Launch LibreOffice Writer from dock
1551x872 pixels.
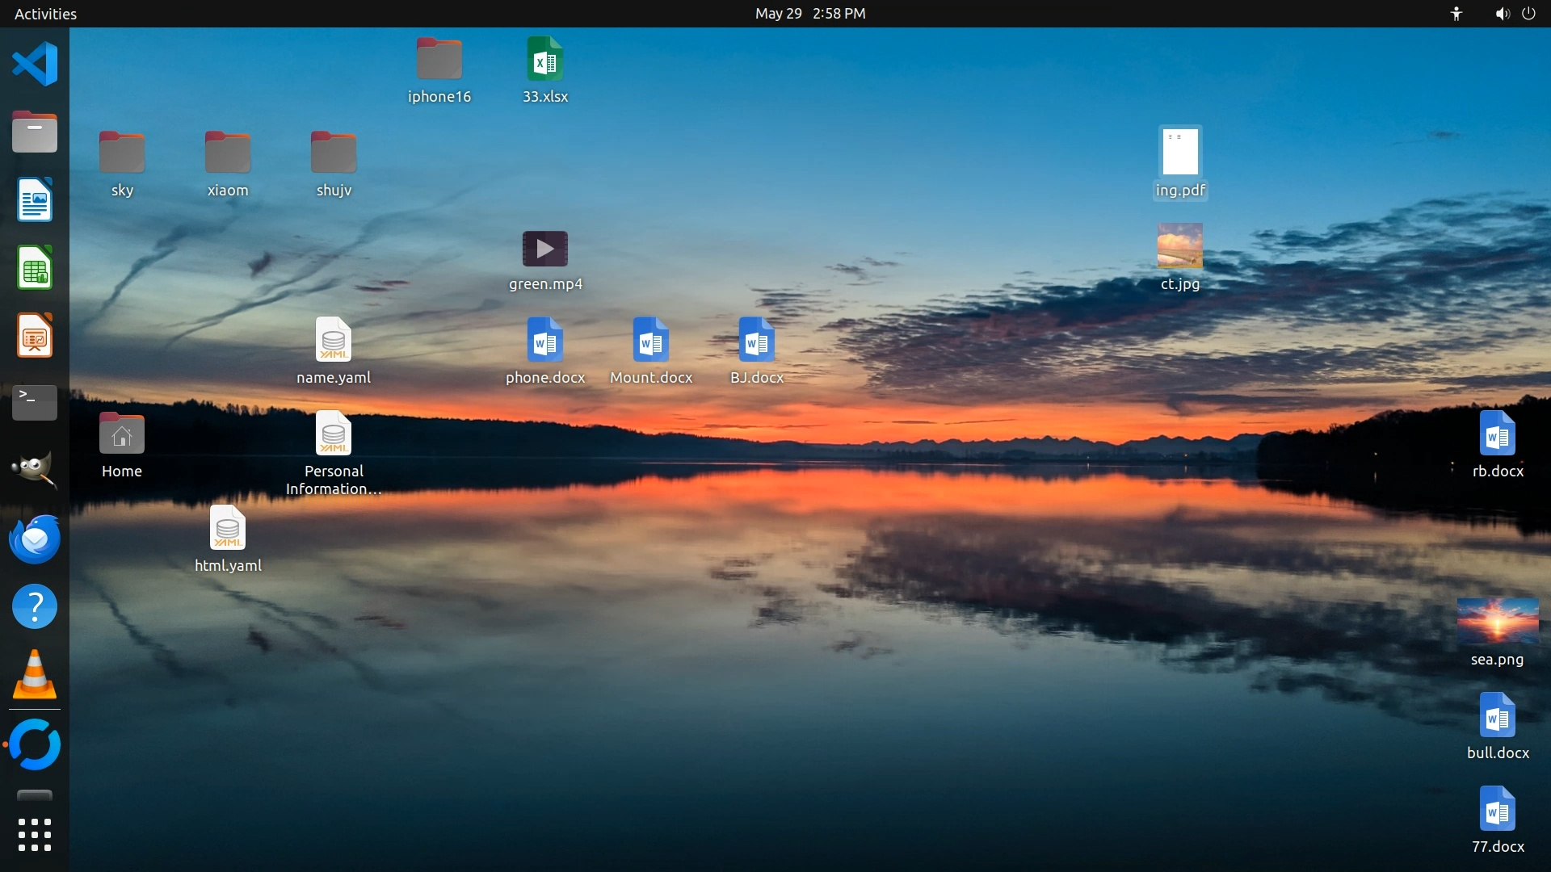tap(35, 199)
